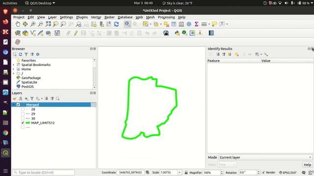
Task: Open the Python Console icon
Action: pos(177,33)
